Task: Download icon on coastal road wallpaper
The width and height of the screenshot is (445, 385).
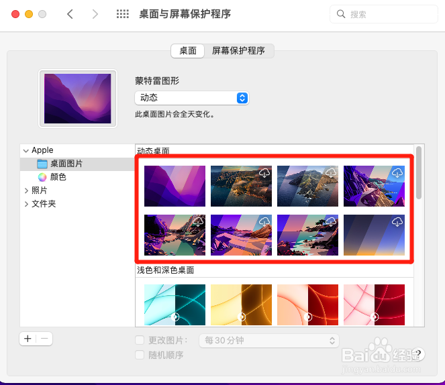Action: tap(397, 172)
